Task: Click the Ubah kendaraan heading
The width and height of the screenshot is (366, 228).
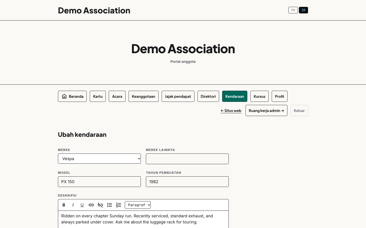Action: [x=82, y=135]
